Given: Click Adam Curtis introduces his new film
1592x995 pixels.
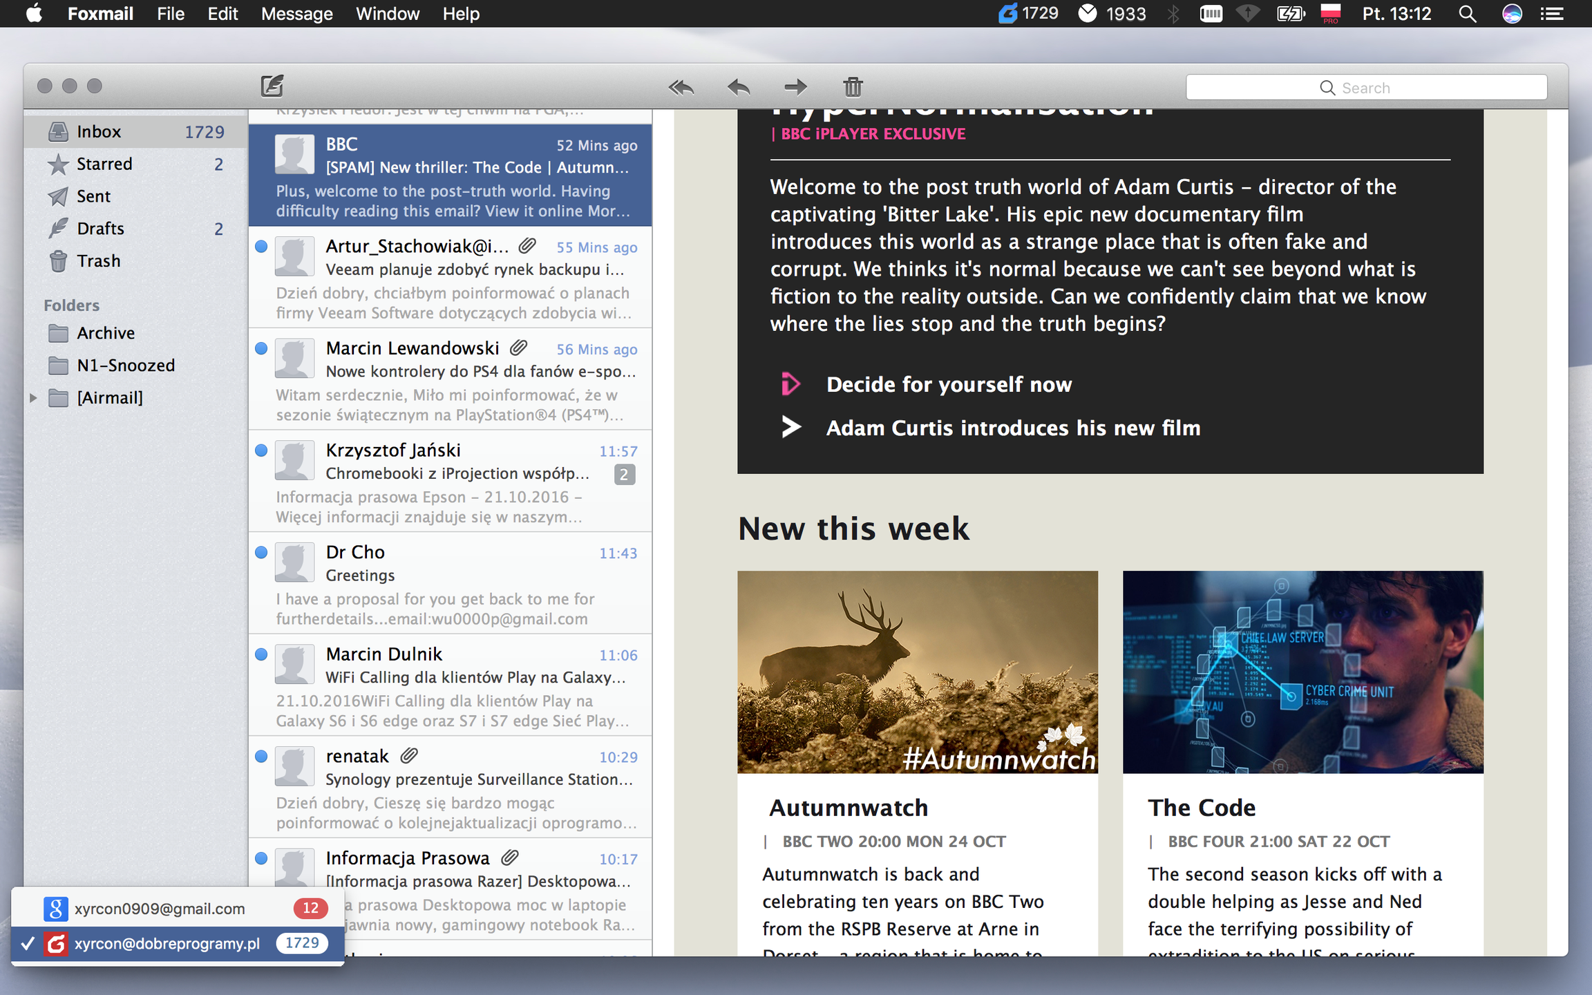Looking at the screenshot, I should click(1013, 428).
